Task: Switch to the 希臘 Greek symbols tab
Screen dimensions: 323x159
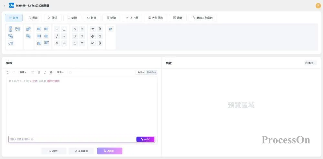Action: pos(92,18)
